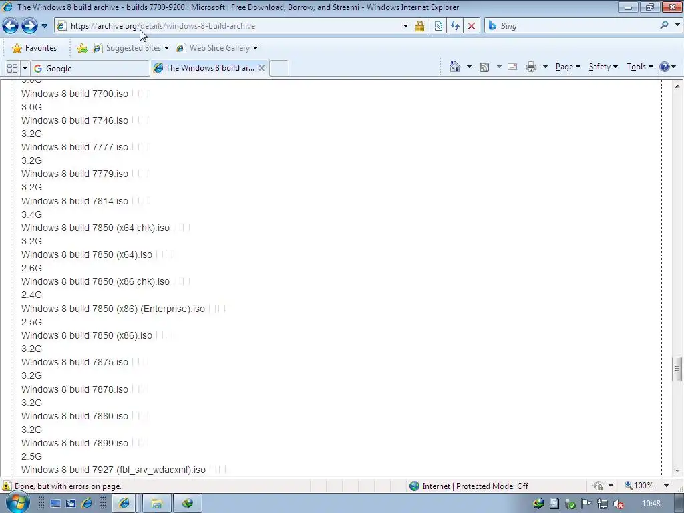Open the Home dropdown arrow
The width and height of the screenshot is (684, 513).
469,67
